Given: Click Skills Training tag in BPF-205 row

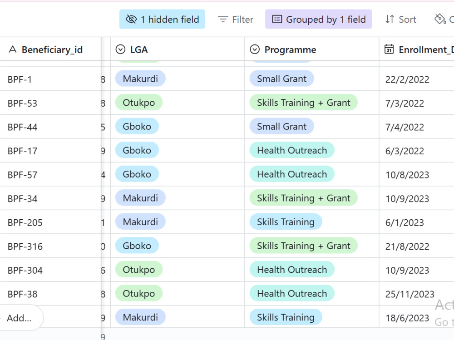Looking at the screenshot, I should 286,222.
